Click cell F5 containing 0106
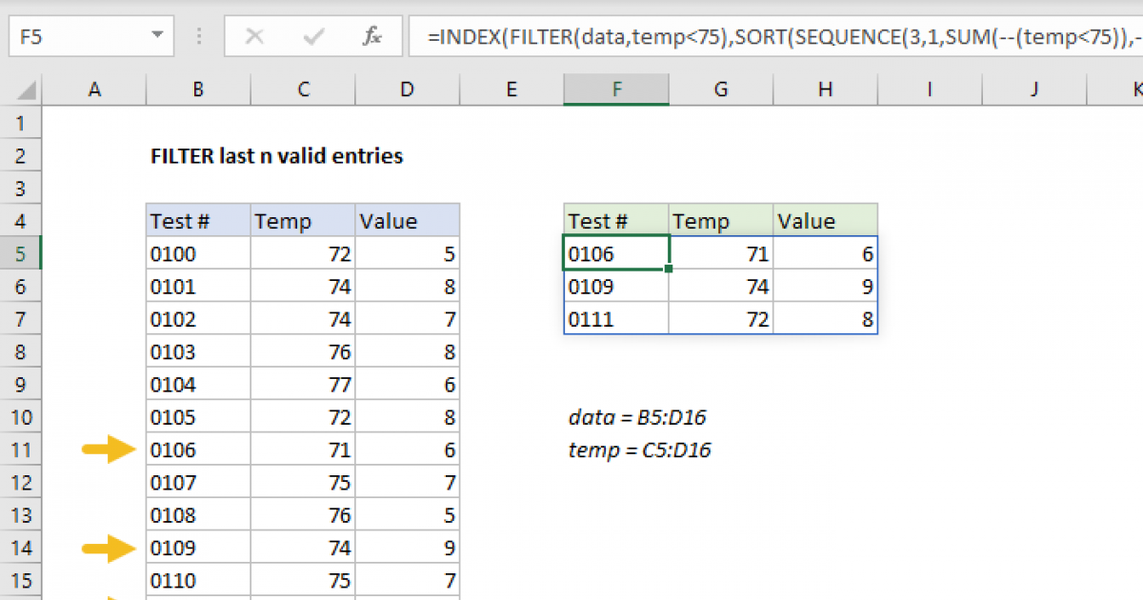Image resolution: width=1143 pixels, height=600 pixels. coord(616,253)
